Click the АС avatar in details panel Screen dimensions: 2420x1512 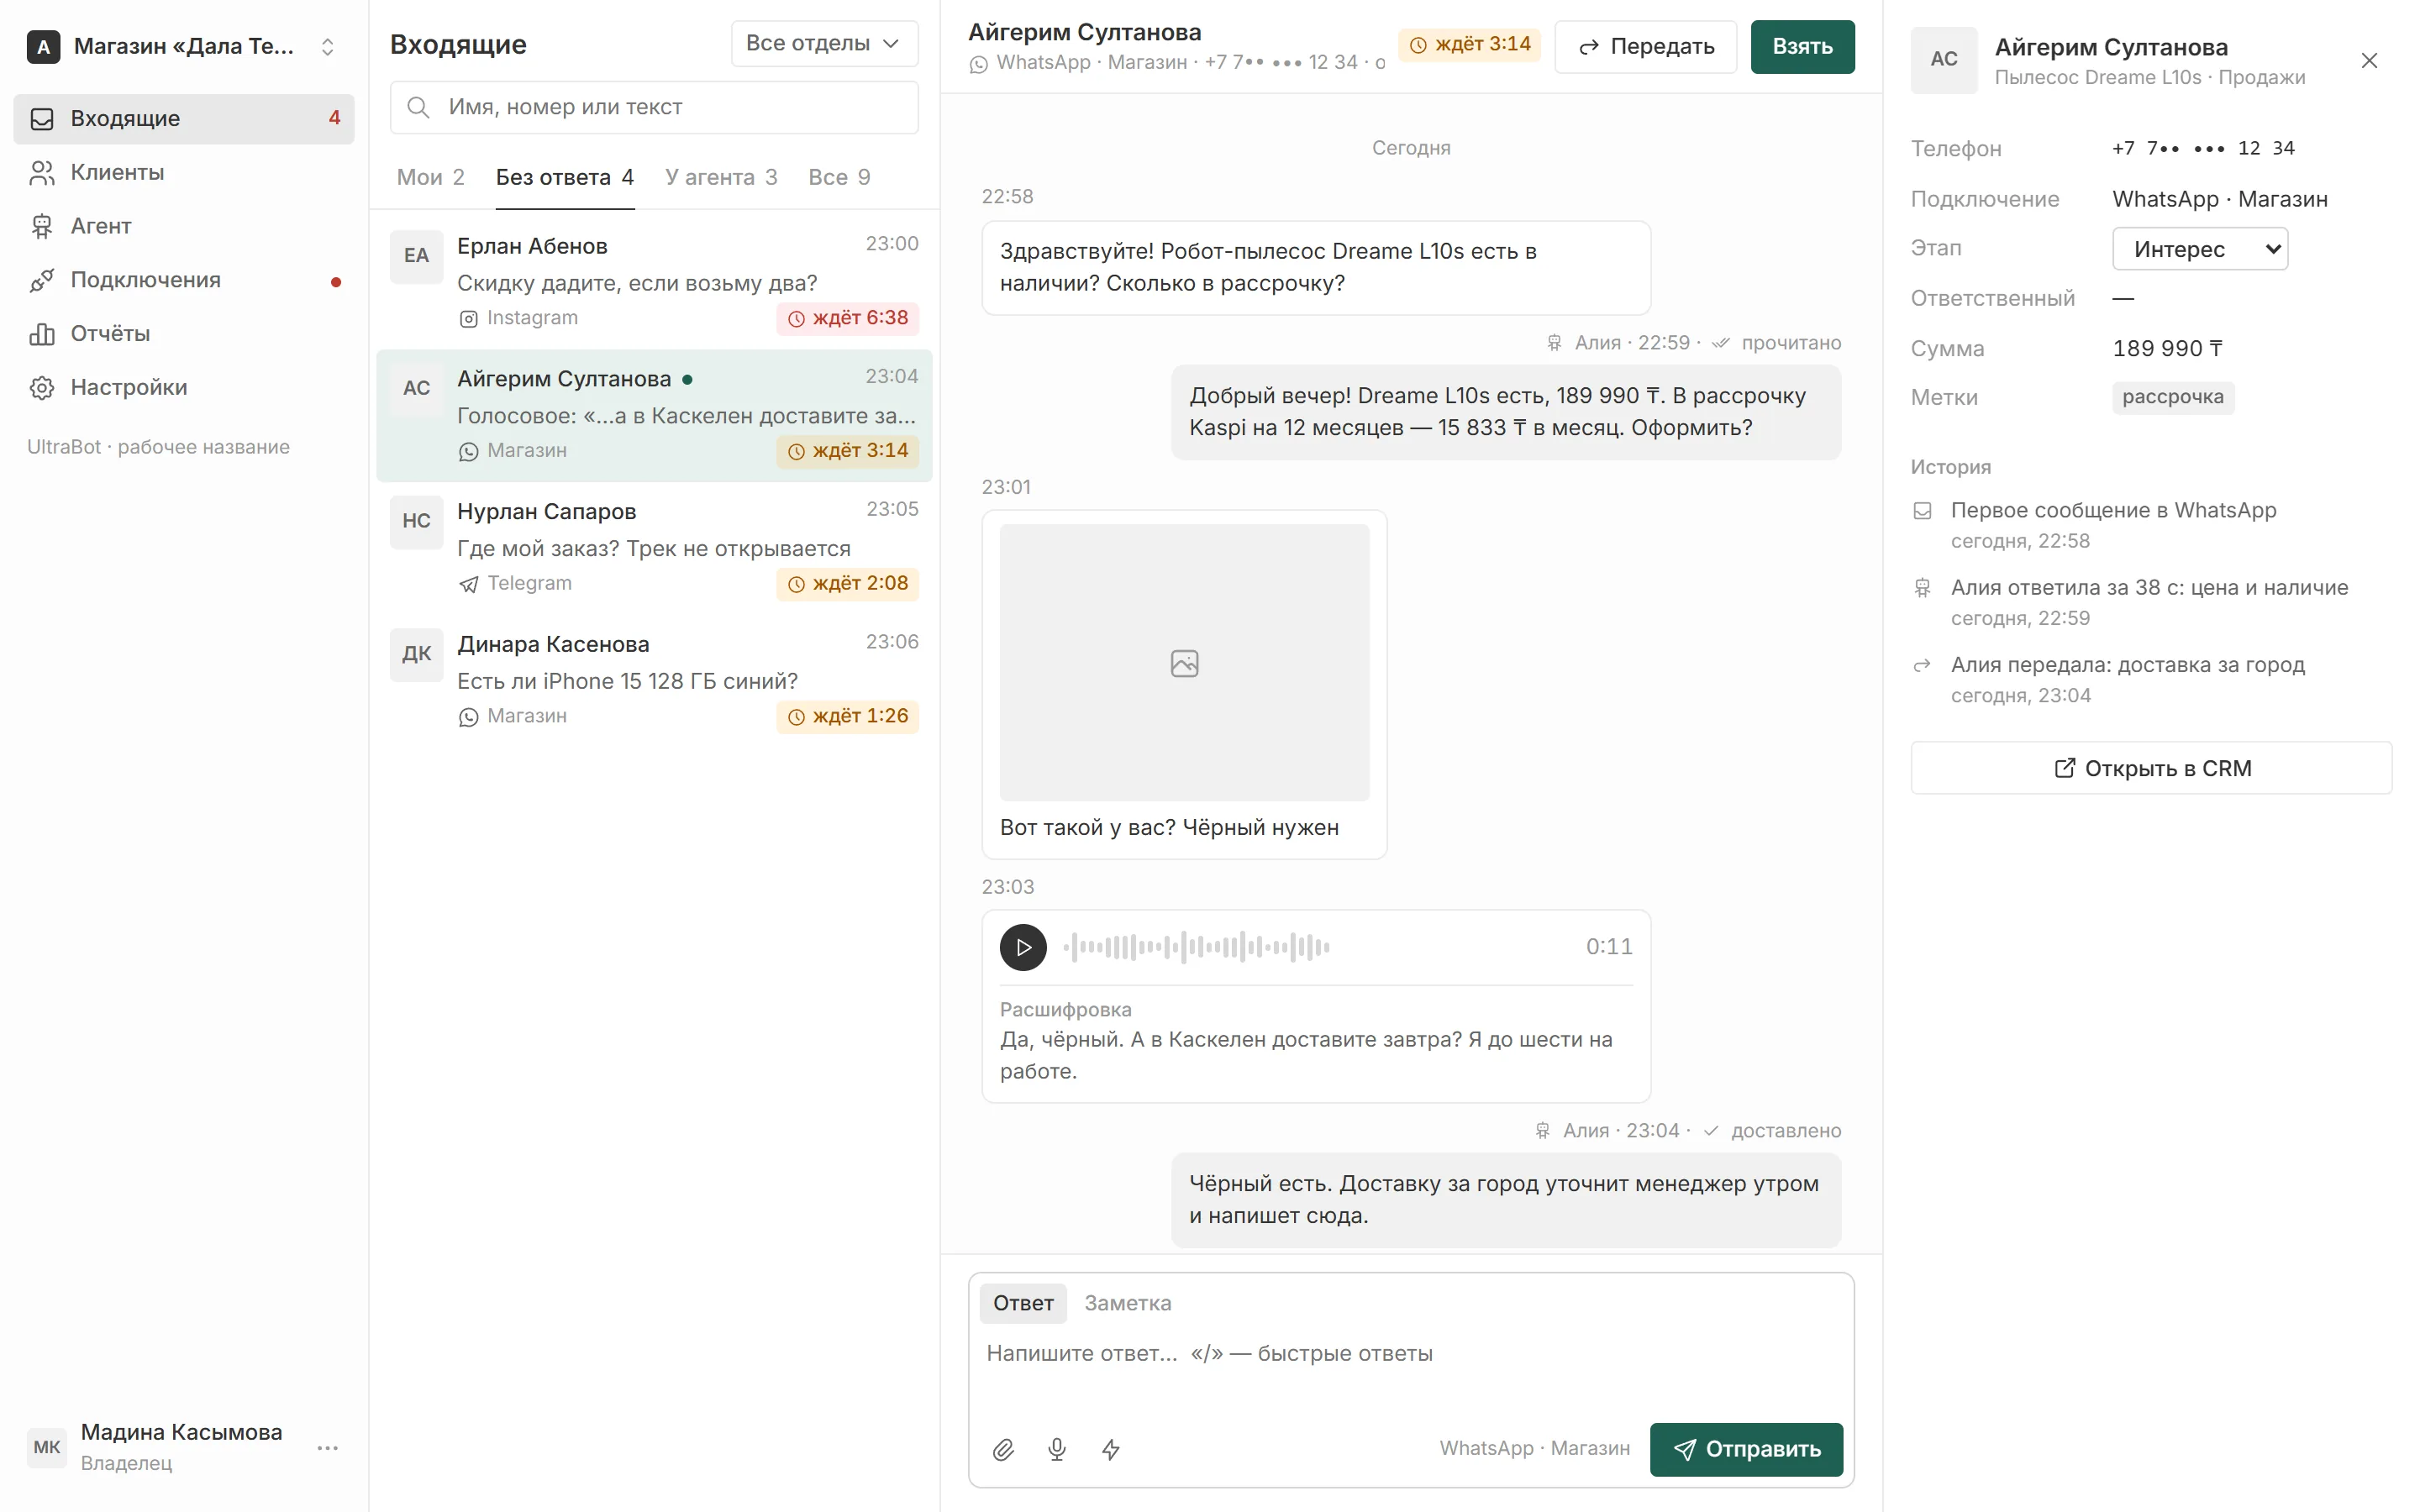coord(1943,60)
